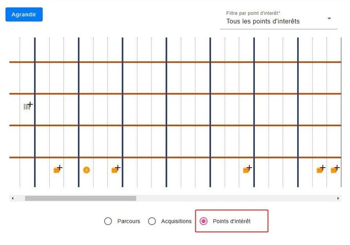Open the orange cluster marker labeled 2

coord(86,170)
